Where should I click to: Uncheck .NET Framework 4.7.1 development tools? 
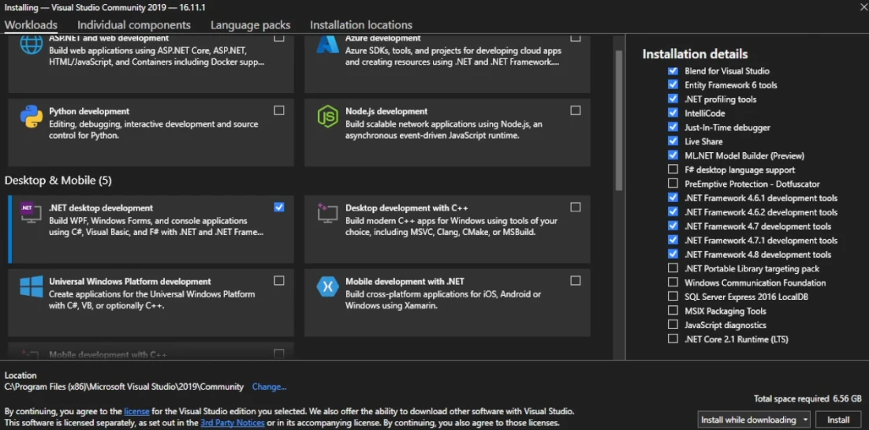coord(673,240)
